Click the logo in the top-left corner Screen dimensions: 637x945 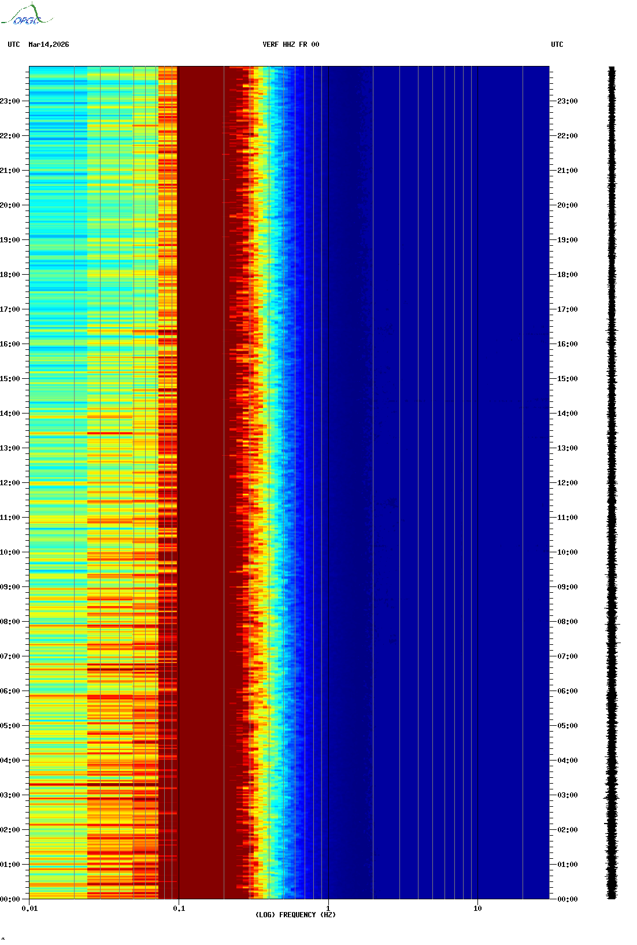pyautogui.click(x=26, y=15)
